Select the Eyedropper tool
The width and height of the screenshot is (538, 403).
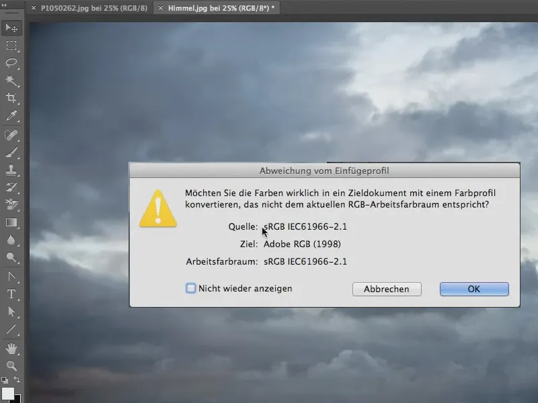click(x=11, y=116)
